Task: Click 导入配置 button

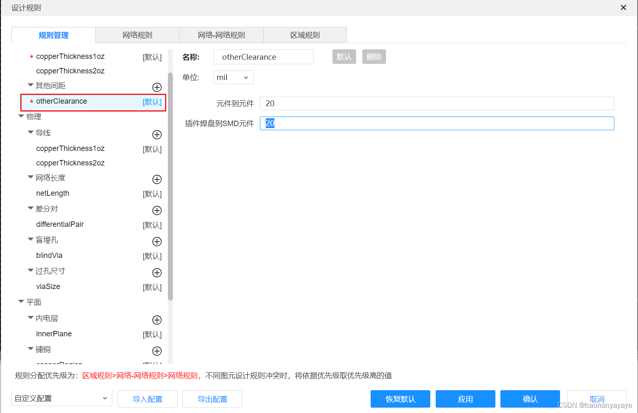Action: [148, 399]
